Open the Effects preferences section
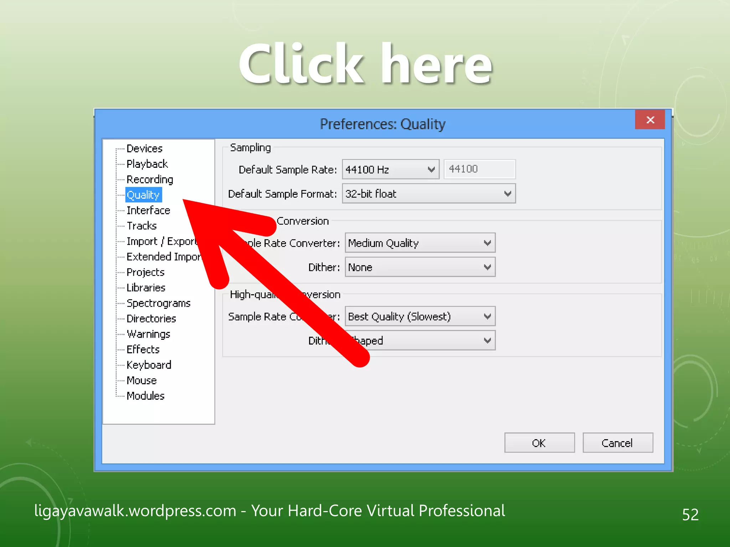The width and height of the screenshot is (730, 547). 143,349
